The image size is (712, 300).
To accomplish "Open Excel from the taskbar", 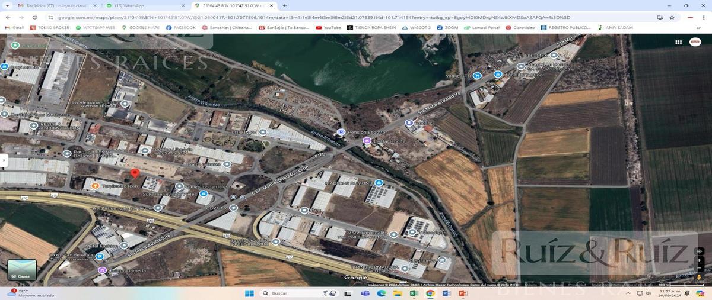I will pos(414,293).
